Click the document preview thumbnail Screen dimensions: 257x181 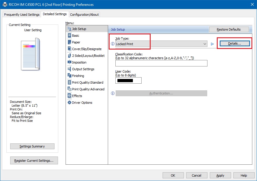(31, 54)
